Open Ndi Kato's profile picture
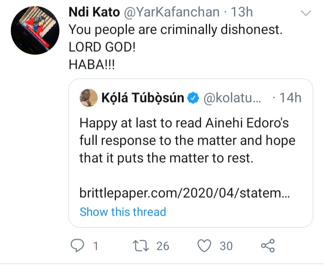This screenshot has height=265, width=324. click(35, 30)
